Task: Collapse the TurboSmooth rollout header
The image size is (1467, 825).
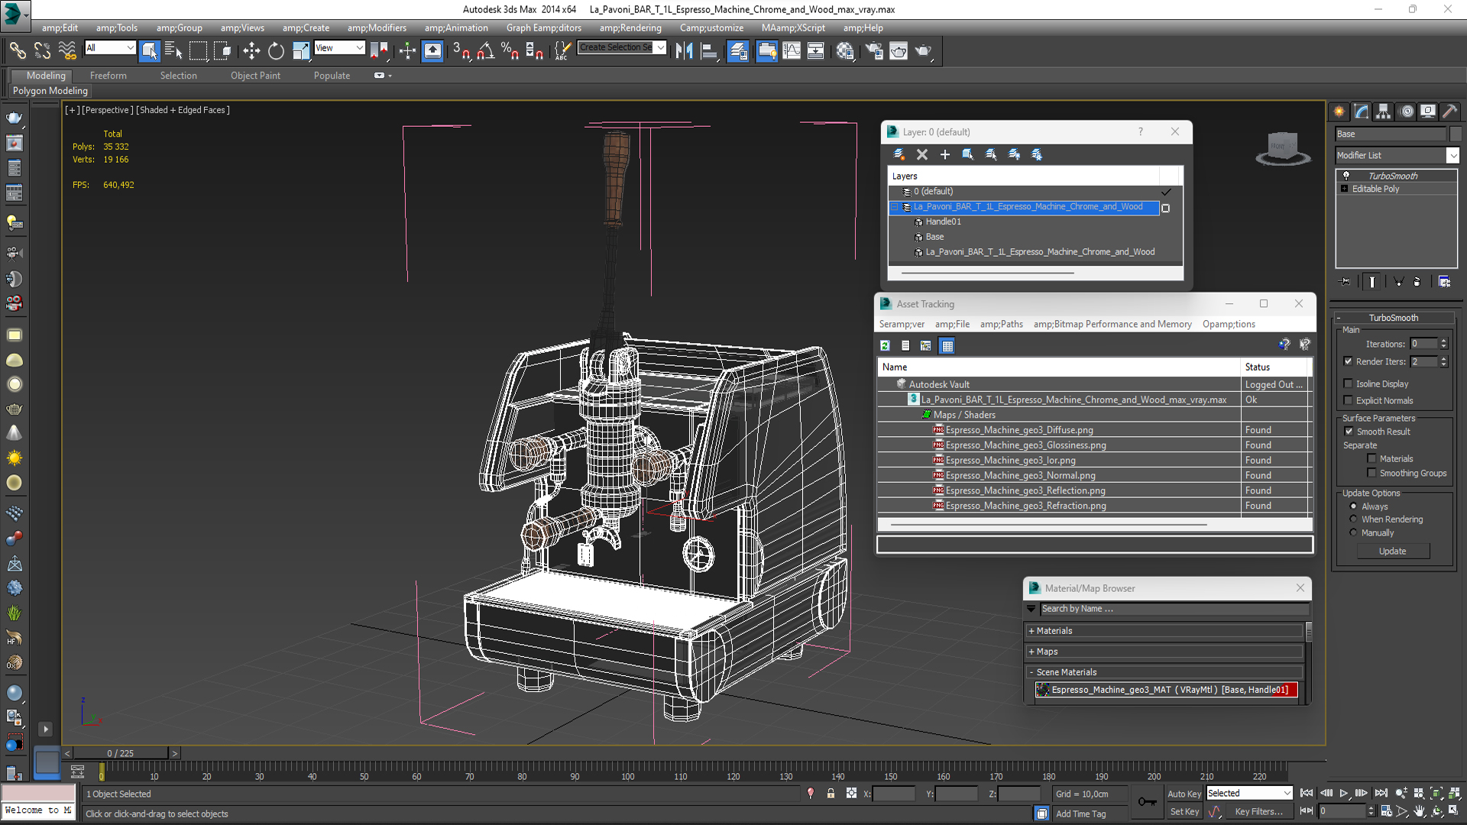Action: click(x=1393, y=318)
